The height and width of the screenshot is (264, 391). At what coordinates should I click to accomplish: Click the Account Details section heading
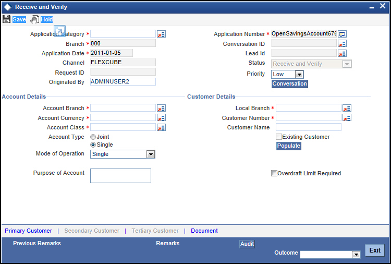click(24, 97)
